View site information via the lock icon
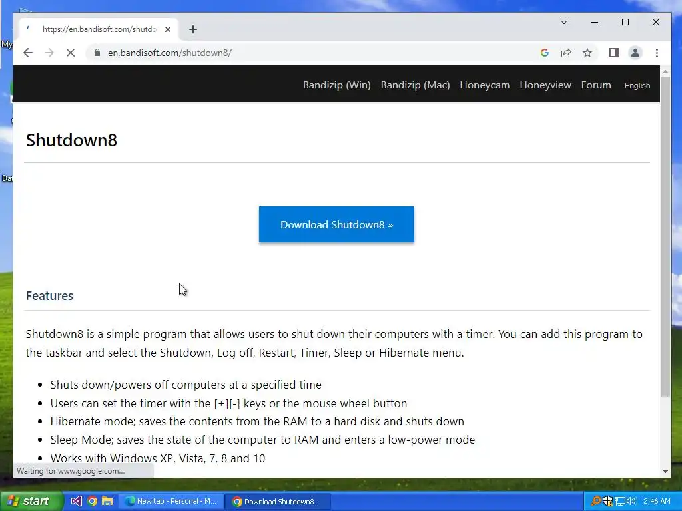This screenshot has height=511, width=682. [97, 53]
